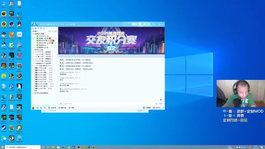This screenshot has height=149, width=265.
Task: Click the search icon in the window behind YY
Action: pos(147,111)
